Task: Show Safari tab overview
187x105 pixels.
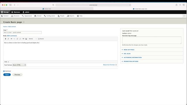Action: [184, 5]
